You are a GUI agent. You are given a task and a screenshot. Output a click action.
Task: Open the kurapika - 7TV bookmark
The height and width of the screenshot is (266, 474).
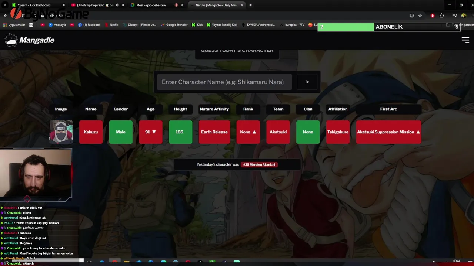292,25
